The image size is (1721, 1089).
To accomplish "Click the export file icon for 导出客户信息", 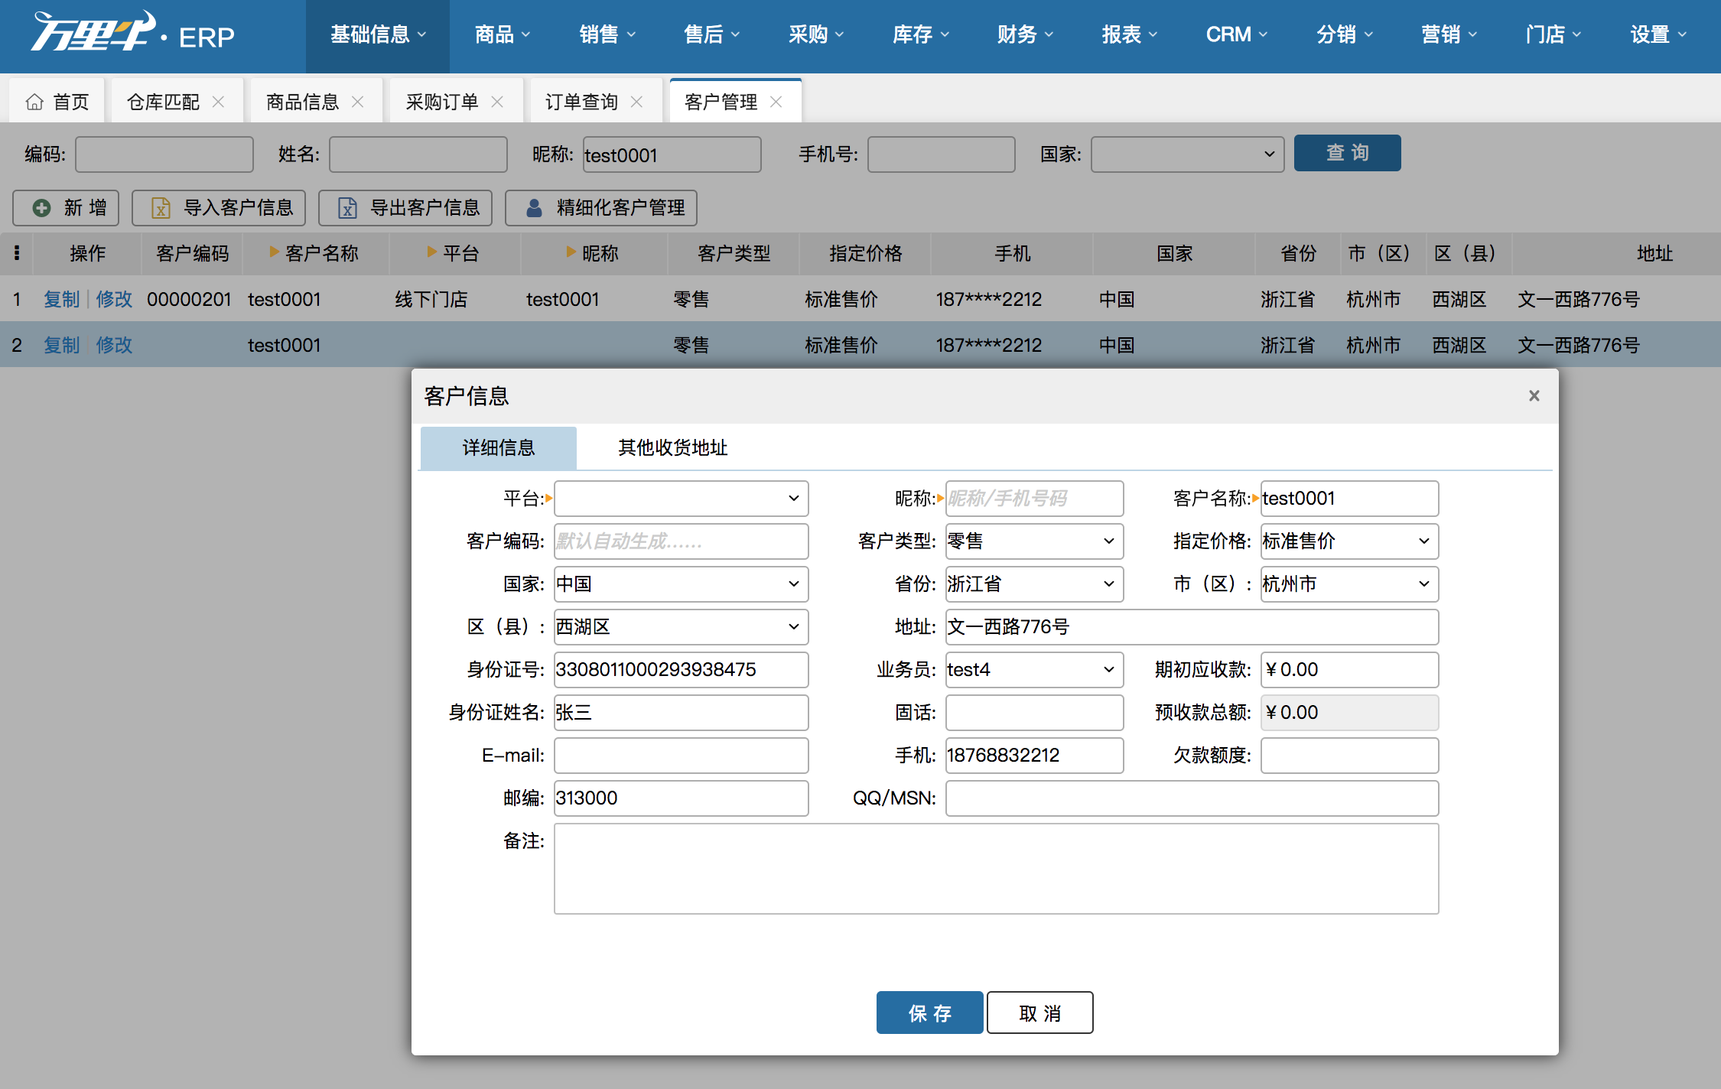I will (x=347, y=208).
